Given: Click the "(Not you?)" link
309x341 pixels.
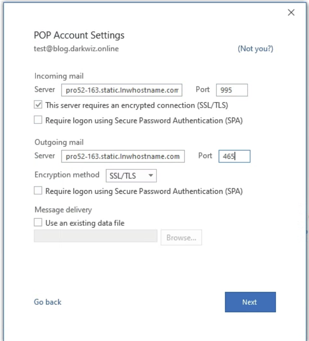Looking at the screenshot, I should 255,49.
